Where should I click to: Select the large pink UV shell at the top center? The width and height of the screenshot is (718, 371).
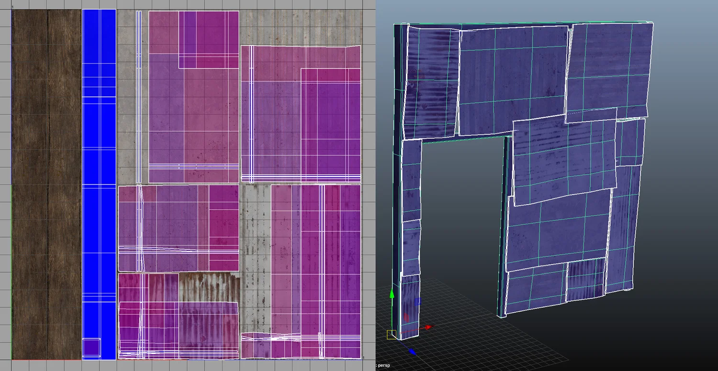point(191,96)
